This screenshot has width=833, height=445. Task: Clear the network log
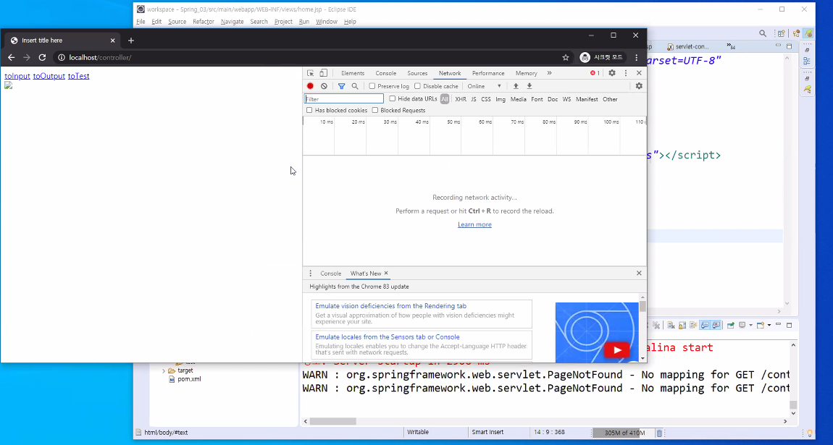point(324,86)
